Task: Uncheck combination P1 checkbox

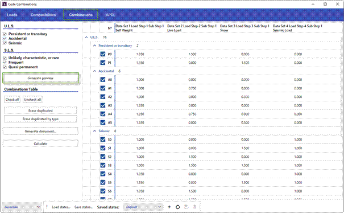Action: click(x=103, y=63)
